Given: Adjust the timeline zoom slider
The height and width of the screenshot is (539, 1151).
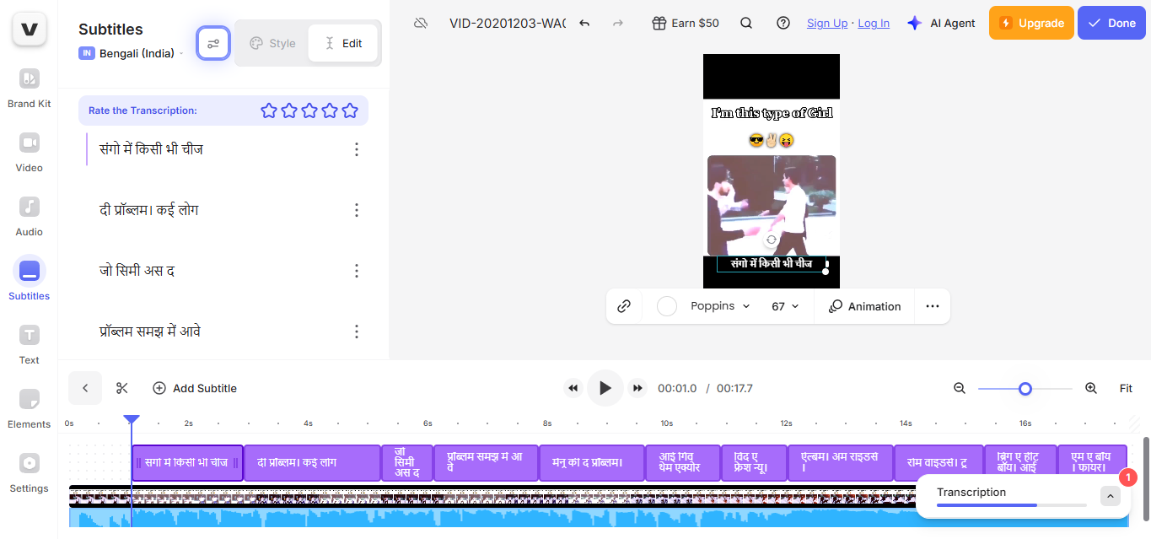Looking at the screenshot, I should pos(1025,389).
